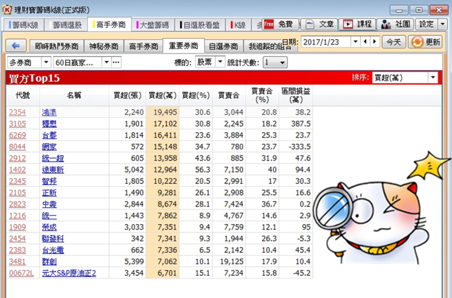Switch to the K線 tab
The height and width of the screenshot is (298, 452).
(238, 25)
